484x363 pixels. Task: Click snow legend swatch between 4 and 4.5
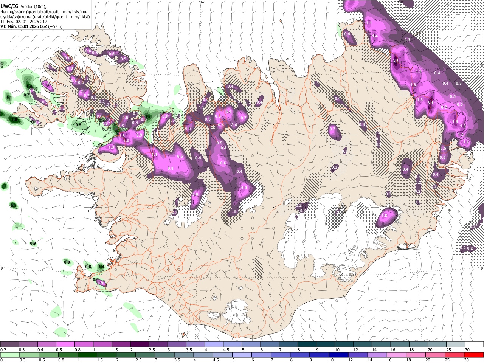coord(213,344)
